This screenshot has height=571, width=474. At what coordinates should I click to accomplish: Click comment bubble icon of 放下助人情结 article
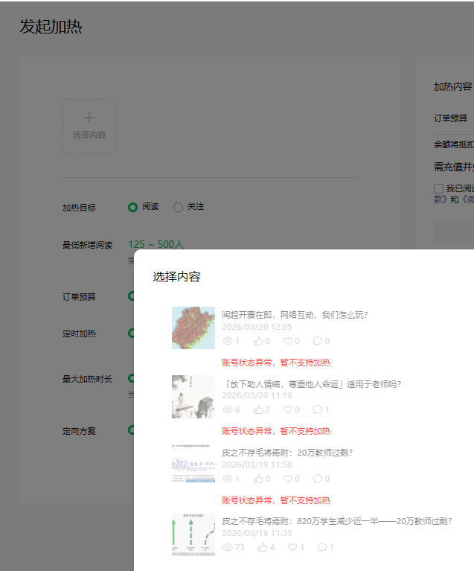[x=318, y=409]
